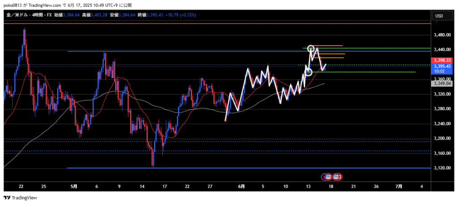Select the white circle marker at the price peak
458x204 pixels.
(x=311, y=48)
